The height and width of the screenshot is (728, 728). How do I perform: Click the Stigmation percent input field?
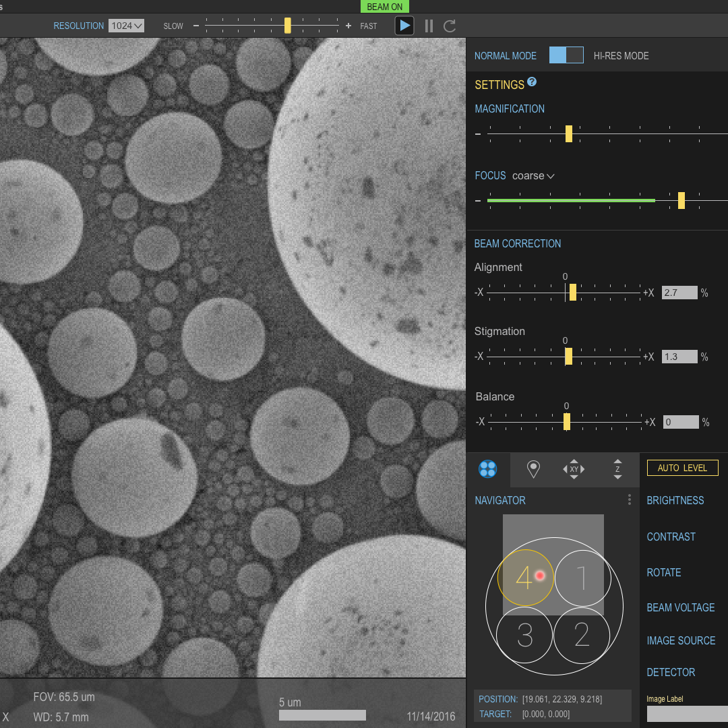click(679, 357)
